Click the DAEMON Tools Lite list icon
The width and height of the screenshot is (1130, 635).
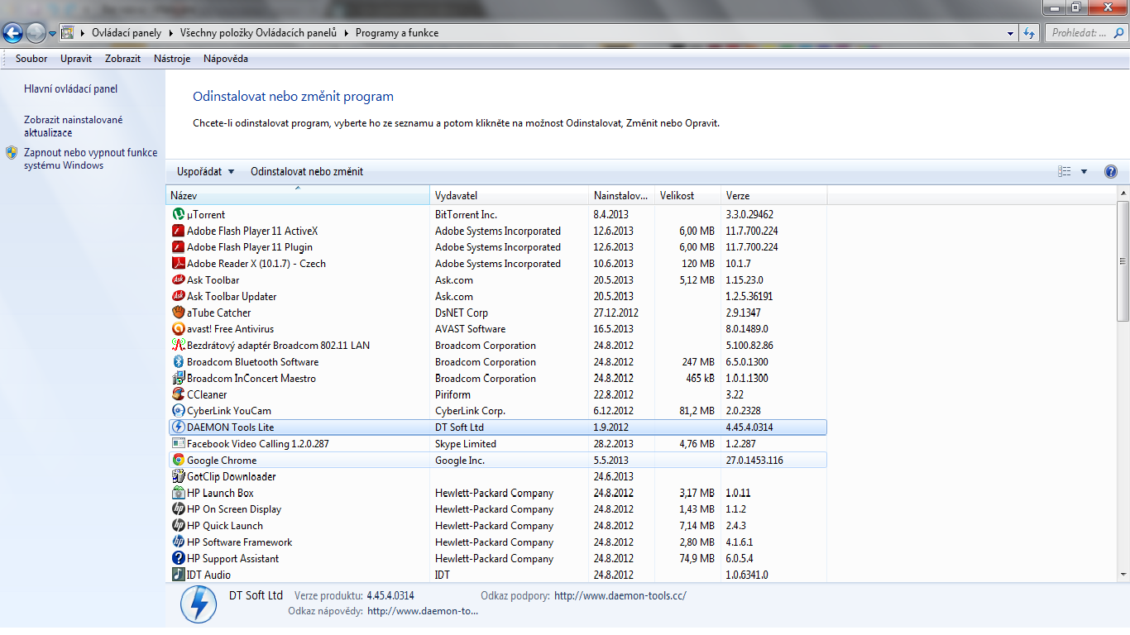(x=178, y=427)
